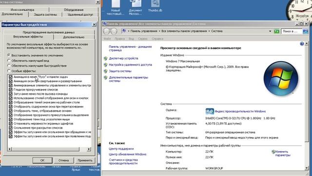Click shield icon next to Изменить параметры
312x176 pixels.
tap(273, 152)
